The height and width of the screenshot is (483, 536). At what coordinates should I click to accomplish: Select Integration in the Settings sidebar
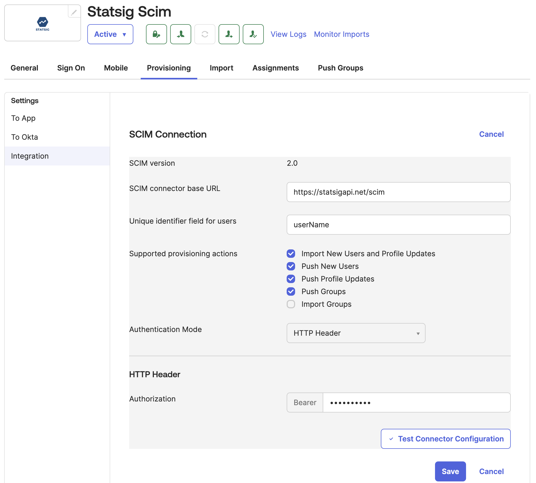click(x=30, y=156)
